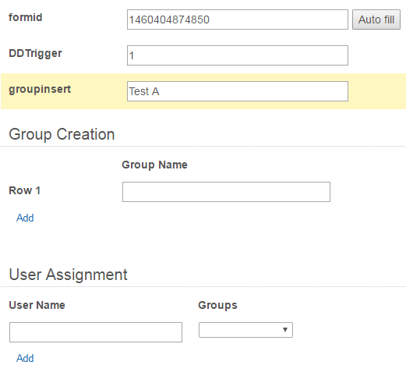Viewport: 406px width, 383px height.
Task: Select the User Assignment section heading
Action: pos(68,275)
